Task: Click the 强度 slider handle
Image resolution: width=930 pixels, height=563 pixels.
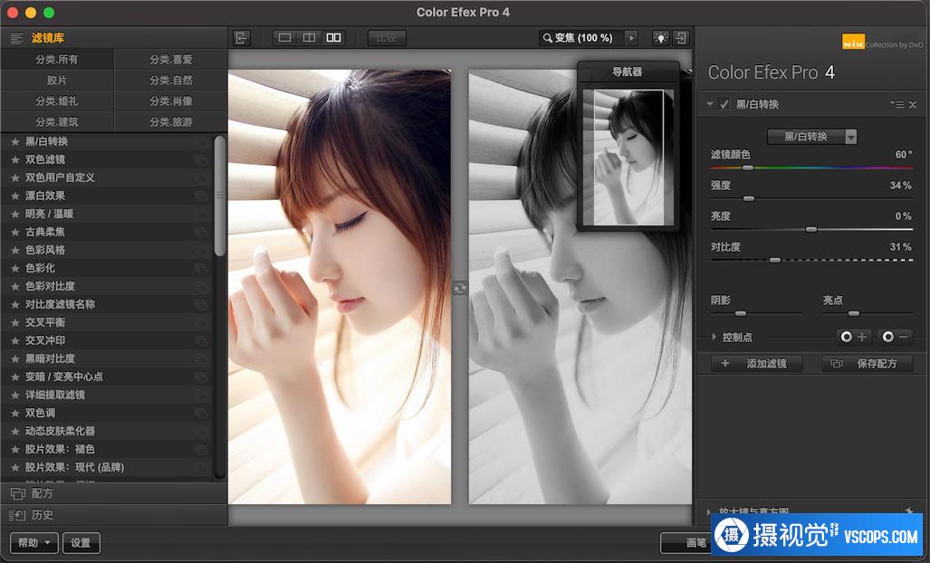Action: coord(749,198)
